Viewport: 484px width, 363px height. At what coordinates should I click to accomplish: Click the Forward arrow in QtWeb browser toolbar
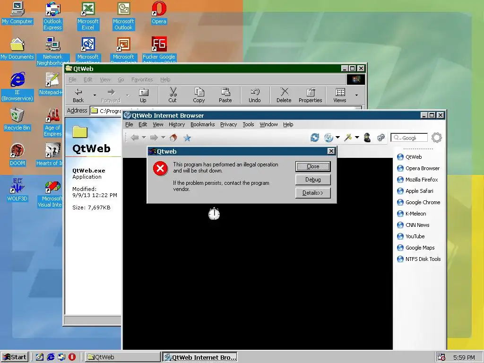coord(154,138)
